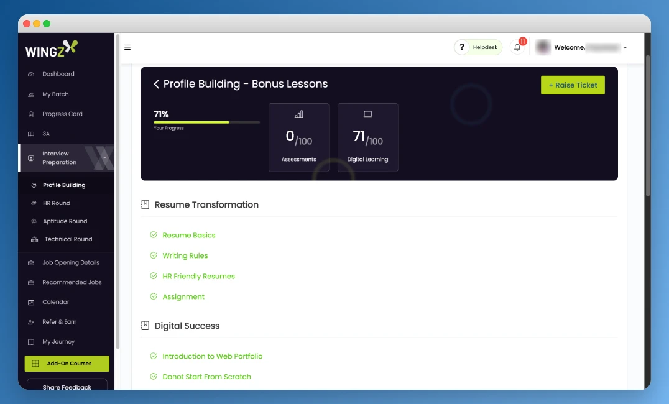Image resolution: width=669 pixels, height=404 pixels.
Task: Click the Assignment completed checkmark
Action: [x=154, y=296]
